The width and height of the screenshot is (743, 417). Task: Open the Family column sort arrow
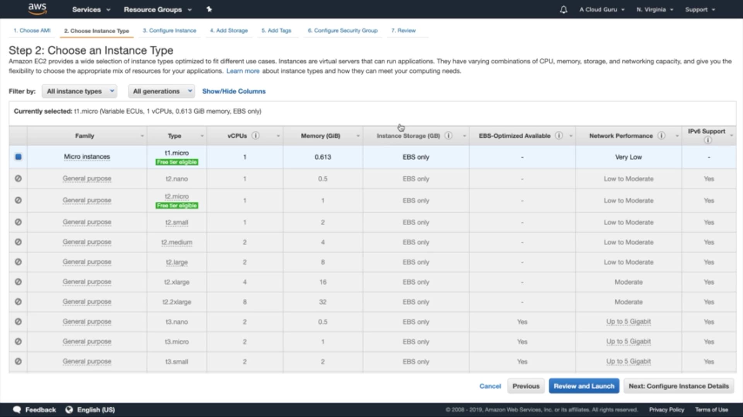coord(142,136)
